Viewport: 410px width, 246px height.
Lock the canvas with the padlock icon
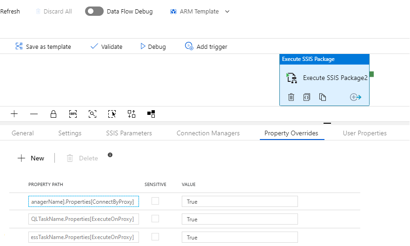pyautogui.click(x=53, y=114)
